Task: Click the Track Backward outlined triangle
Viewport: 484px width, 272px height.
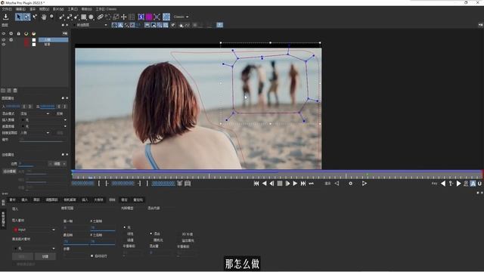Action: pos(337,184)
